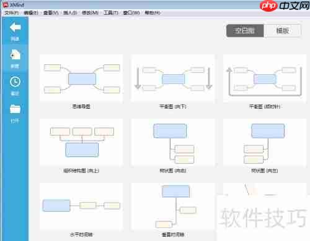Choose the 思维导图 mind map structure
Image resolution: width=310 pixels, height=241 pixels.
pyautogui.click(x=81, y=78)
